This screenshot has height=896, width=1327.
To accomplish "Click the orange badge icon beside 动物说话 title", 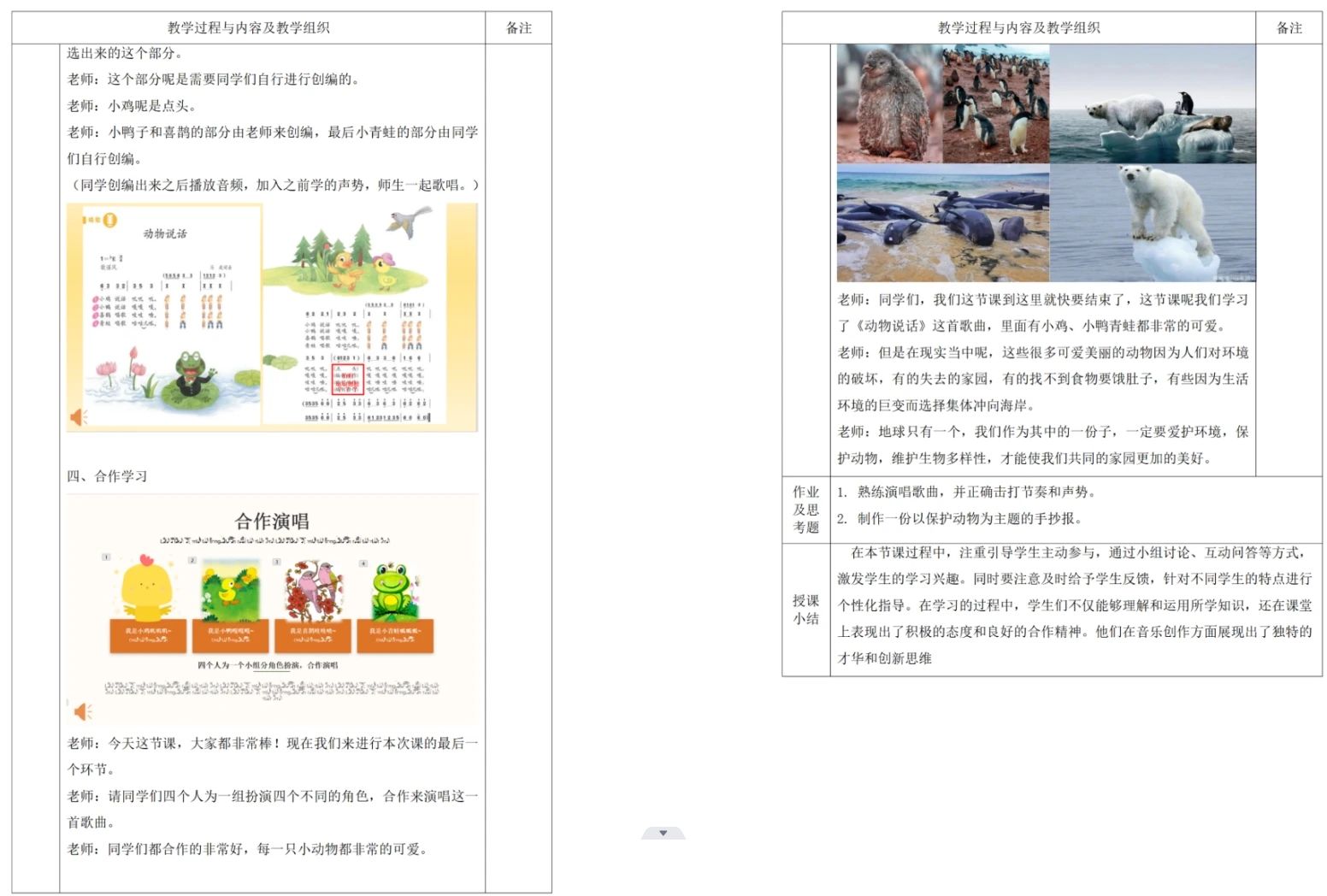I will tap(109, 221).
